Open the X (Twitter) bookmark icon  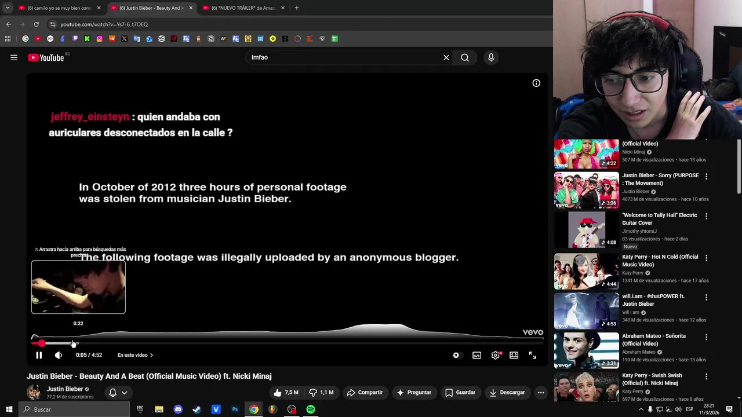coord(124,39)
